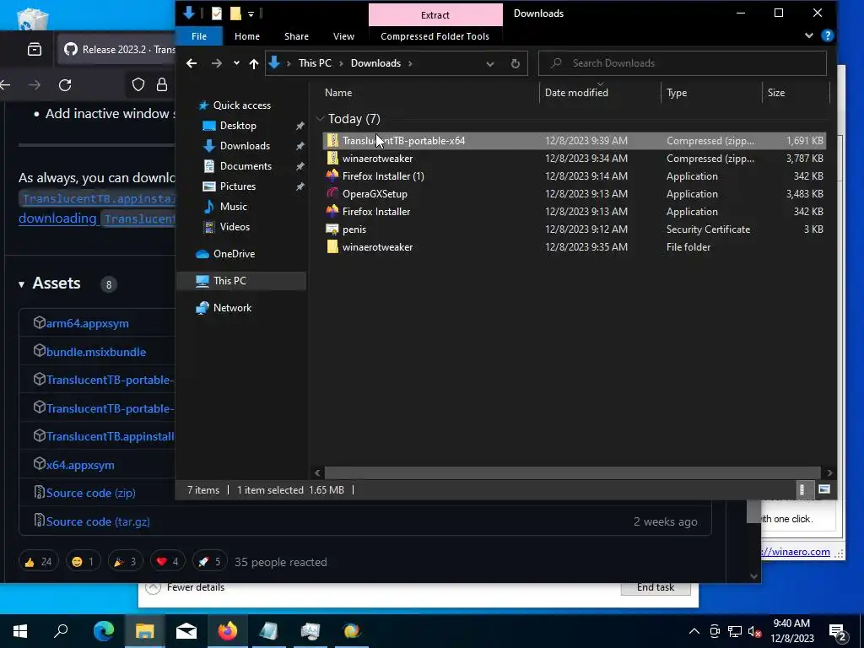
Task: Open Documents in navigation pane
Action: (246, 166)
